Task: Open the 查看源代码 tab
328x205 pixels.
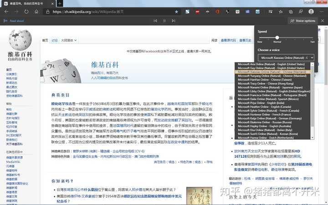Action: point(228,41)
